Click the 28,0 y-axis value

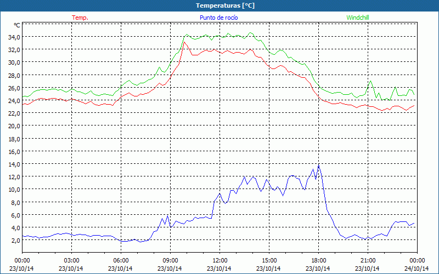click(x=14, y=75)
